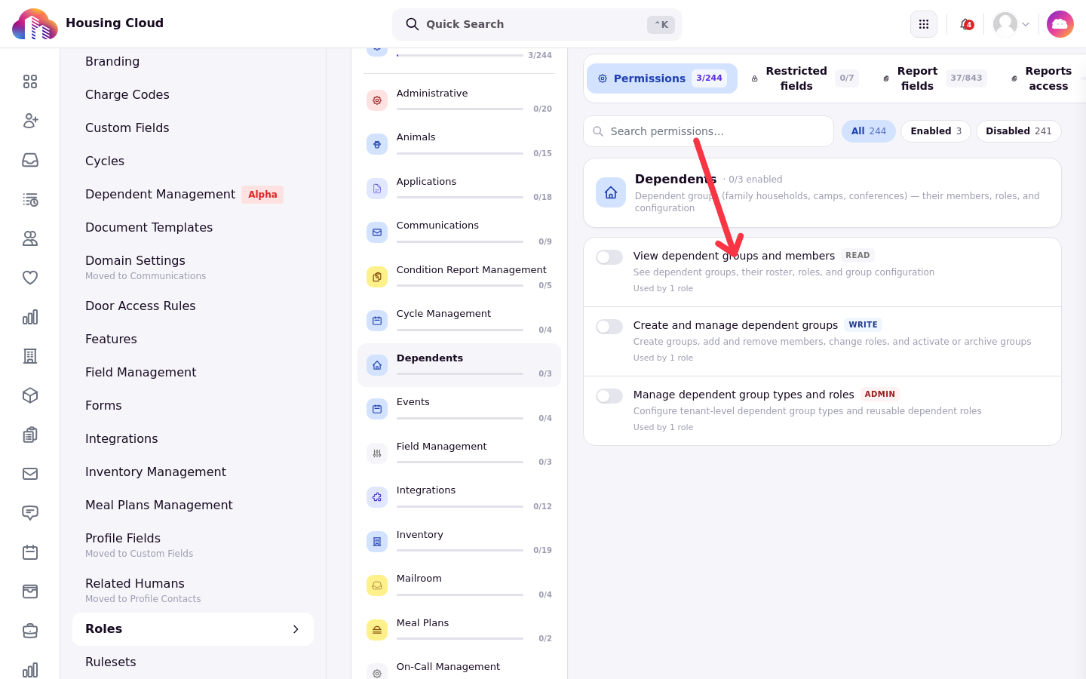Select the Cycle Management permission category
This screenshot has width=1086, height=679.
point(459,321)
